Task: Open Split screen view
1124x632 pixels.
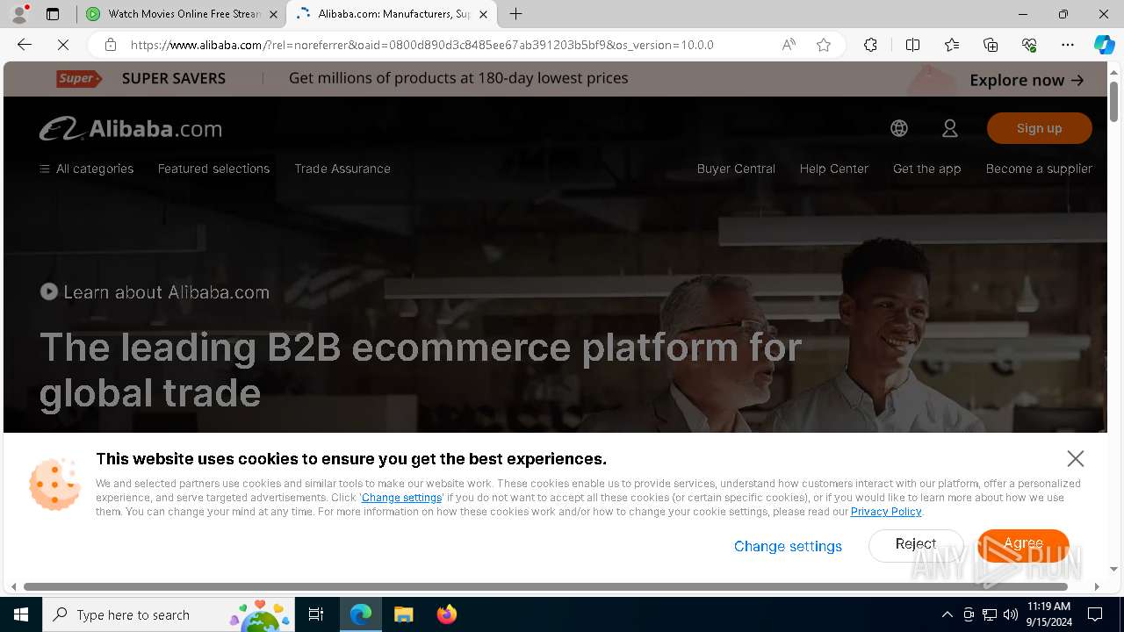Action: point(912,45)
